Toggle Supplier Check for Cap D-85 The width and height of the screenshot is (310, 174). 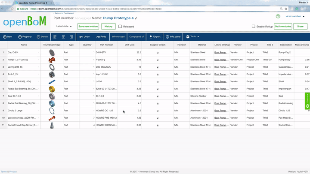158,53
